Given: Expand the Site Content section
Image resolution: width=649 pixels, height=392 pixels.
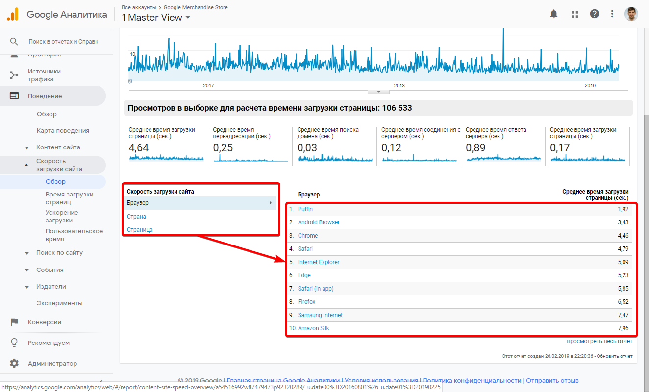Looking at the screenshot, I should [x=58, y=147].
